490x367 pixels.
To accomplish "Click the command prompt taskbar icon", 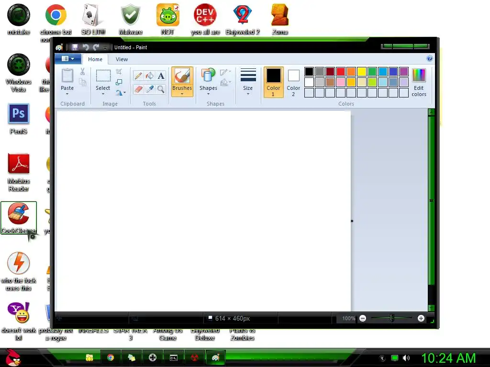I will coord(173,357).
